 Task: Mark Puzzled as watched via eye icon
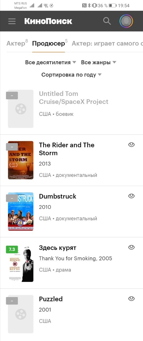131,299
